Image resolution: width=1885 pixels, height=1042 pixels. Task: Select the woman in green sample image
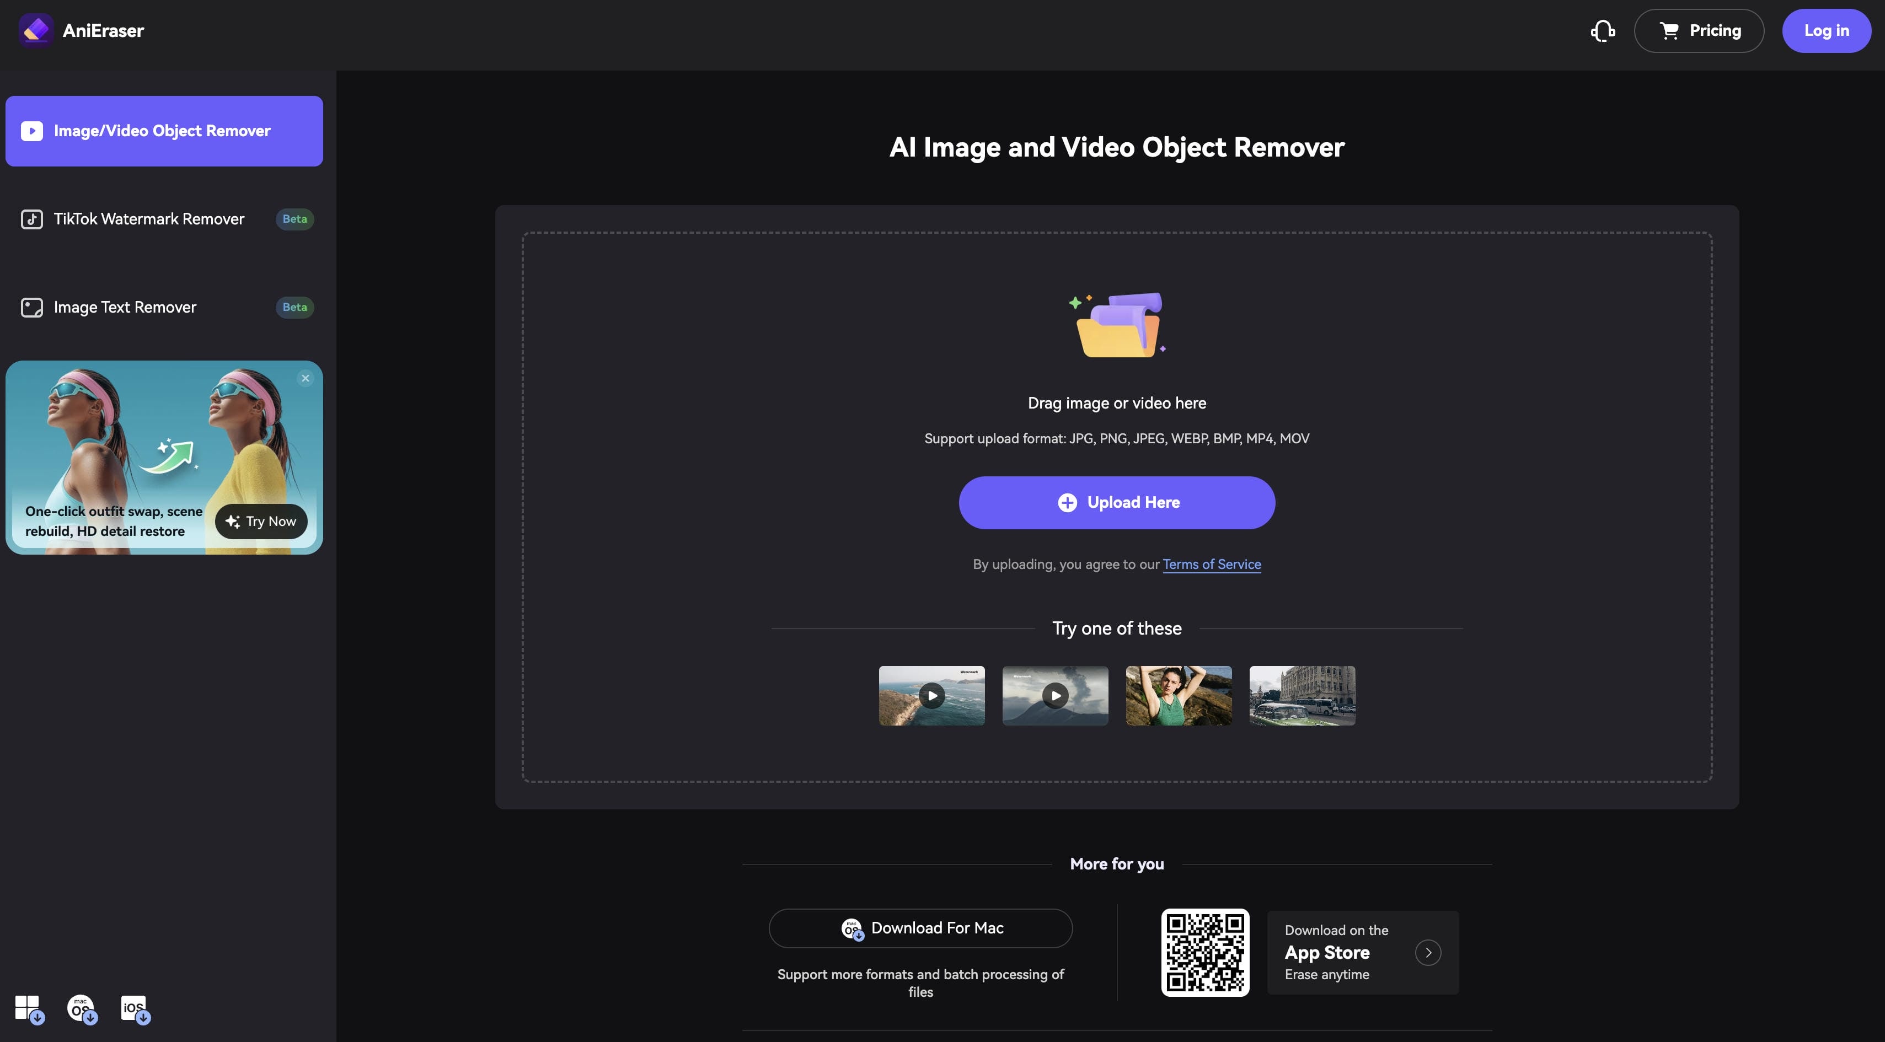1179,696
